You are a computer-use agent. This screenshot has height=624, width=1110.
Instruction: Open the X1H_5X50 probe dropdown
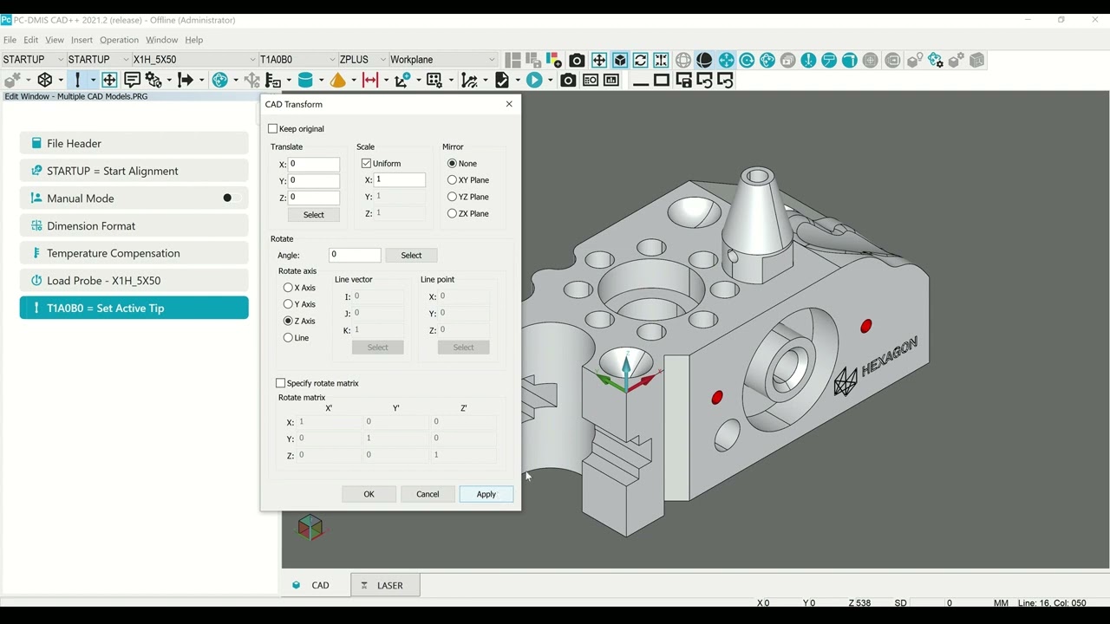195,60
